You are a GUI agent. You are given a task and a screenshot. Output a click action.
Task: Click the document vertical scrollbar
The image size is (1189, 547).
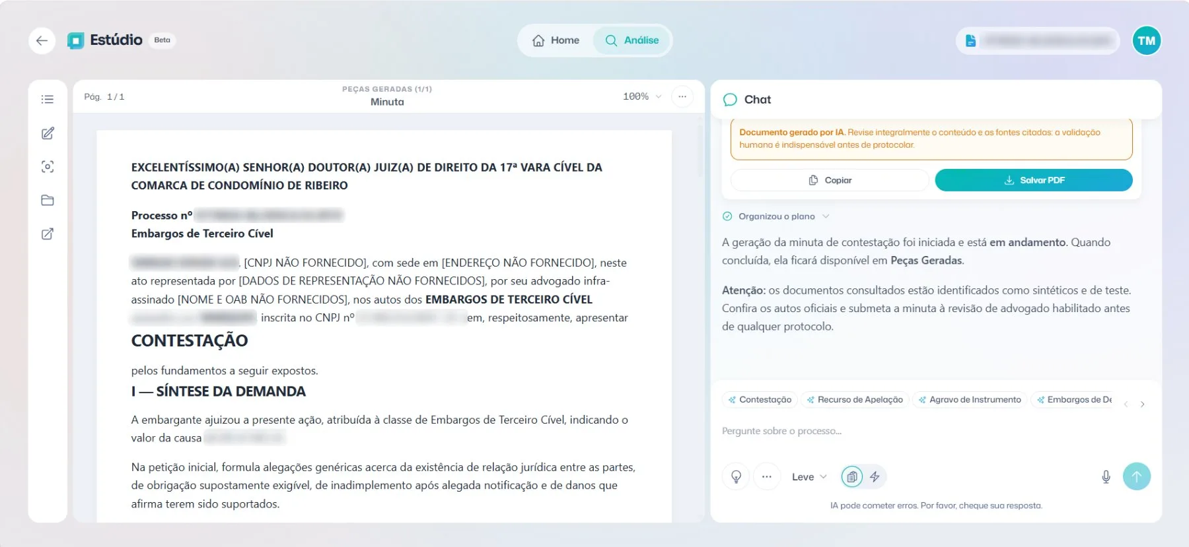[700, 152]
